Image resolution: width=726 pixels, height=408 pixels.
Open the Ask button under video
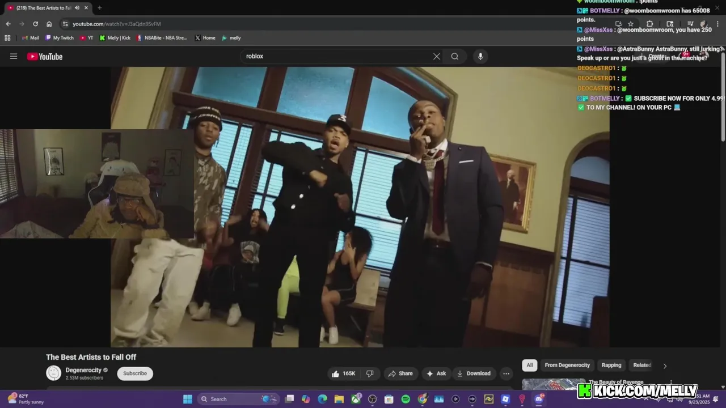pyautogui.click(x=436, y=373)
